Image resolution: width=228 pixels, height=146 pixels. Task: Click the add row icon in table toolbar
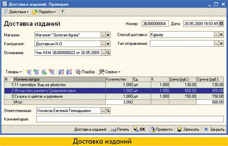(x=28, y=72)
